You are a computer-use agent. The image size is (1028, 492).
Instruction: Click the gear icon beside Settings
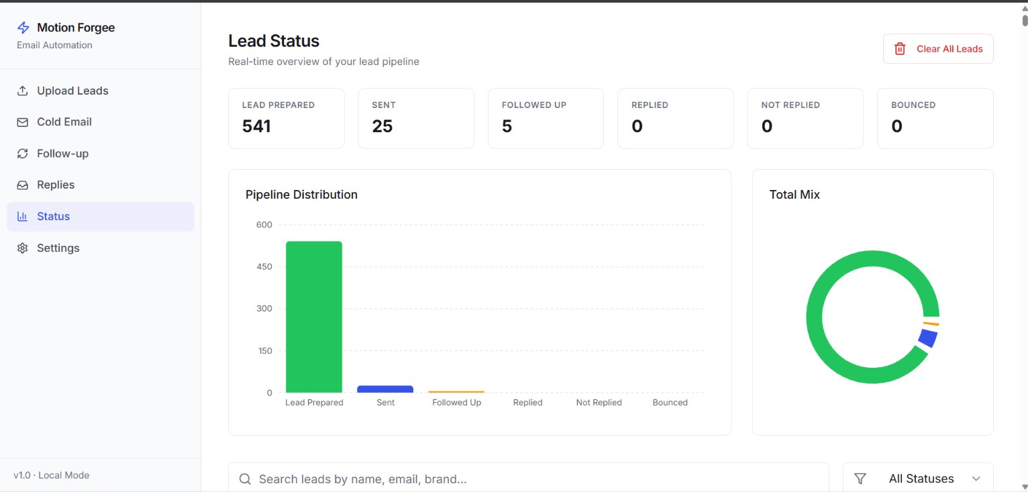click(x=23, y=248)
